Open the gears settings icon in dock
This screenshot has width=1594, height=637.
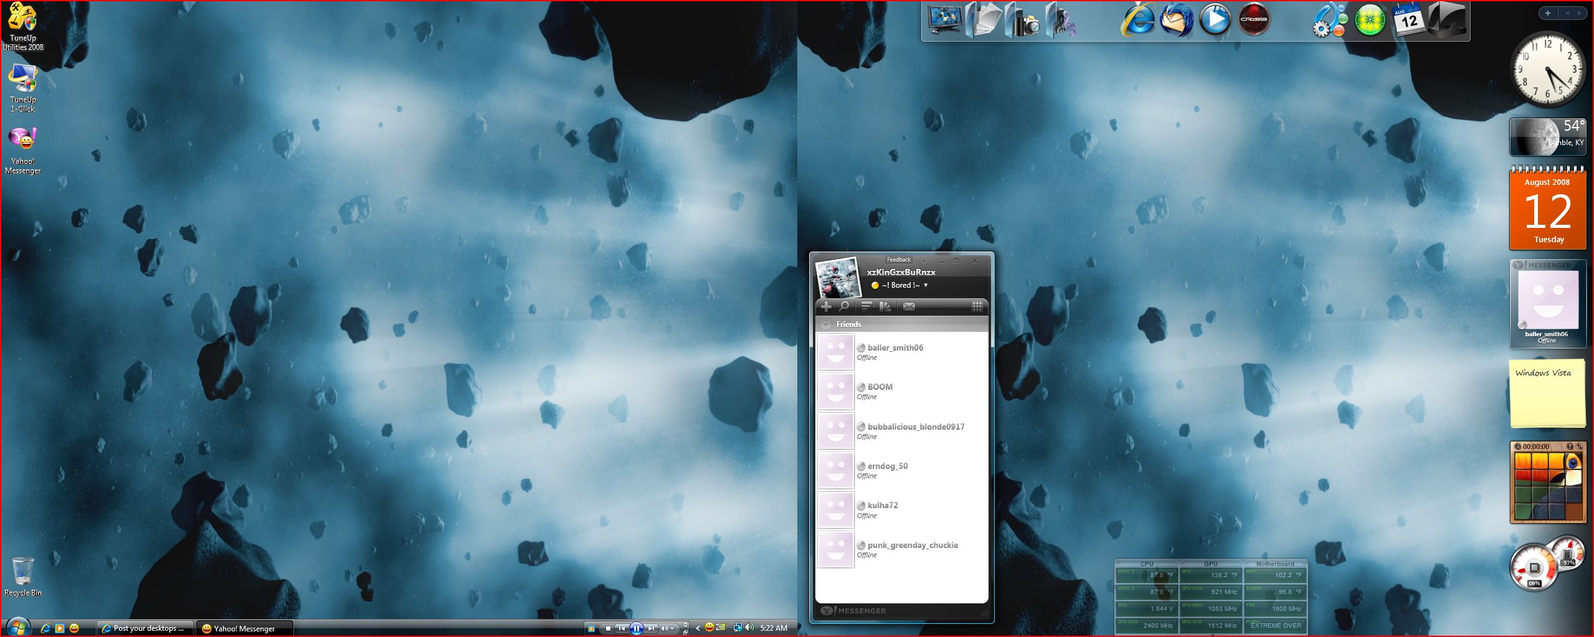point(1331,20)
